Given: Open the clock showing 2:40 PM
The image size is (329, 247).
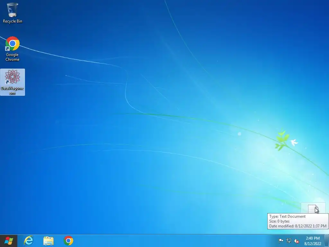Looking at the screenshot, I should coord(313,241).
